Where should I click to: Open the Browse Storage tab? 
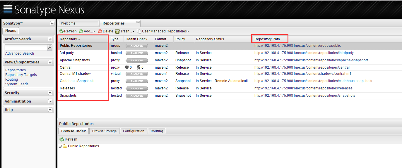tap(105, 131)
